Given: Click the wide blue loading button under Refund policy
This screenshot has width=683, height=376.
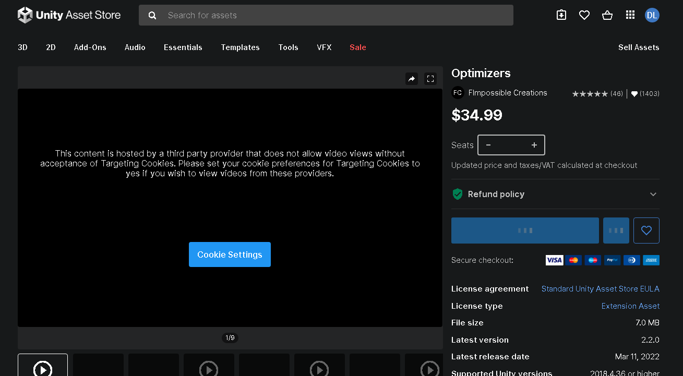Looking at the screenshot, I should pos(525,231).
